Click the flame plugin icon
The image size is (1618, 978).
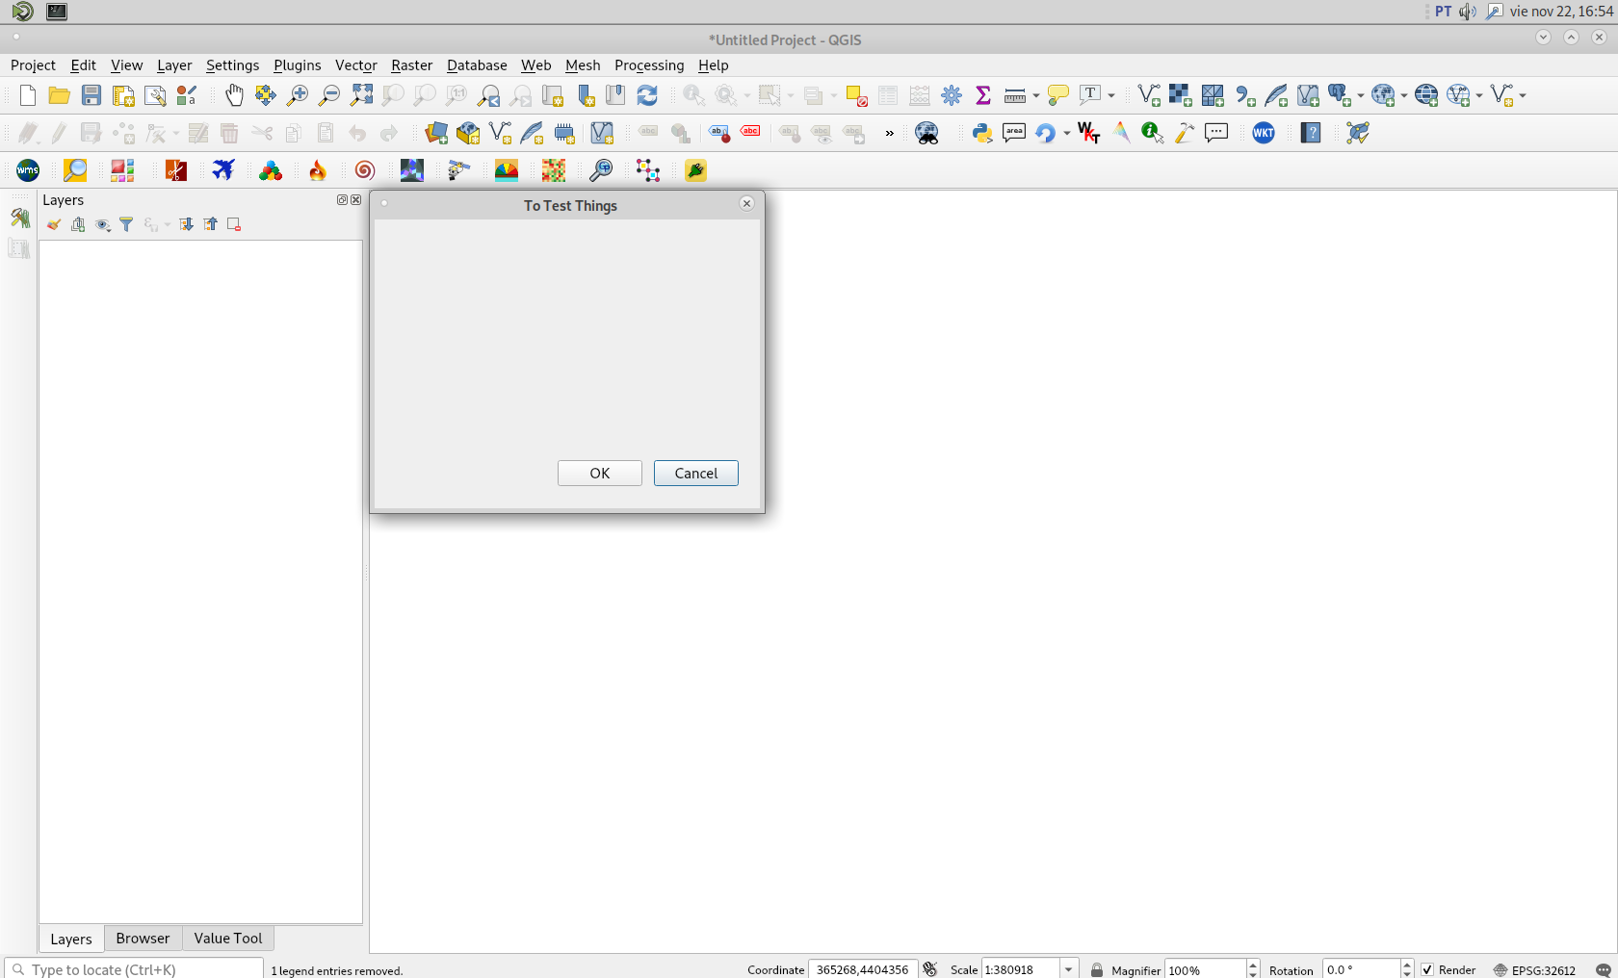tap(317, 170)
